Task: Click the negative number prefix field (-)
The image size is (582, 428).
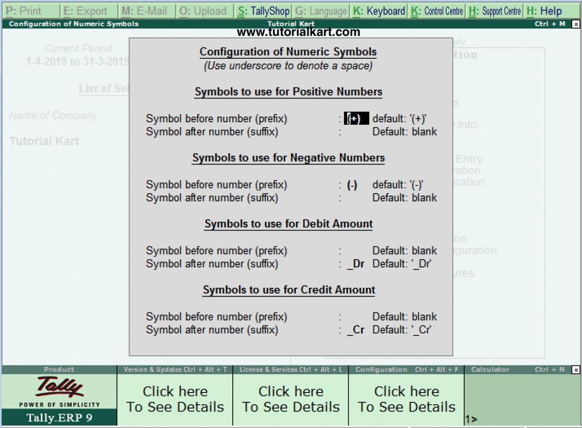Action: [x=352, y=184]
